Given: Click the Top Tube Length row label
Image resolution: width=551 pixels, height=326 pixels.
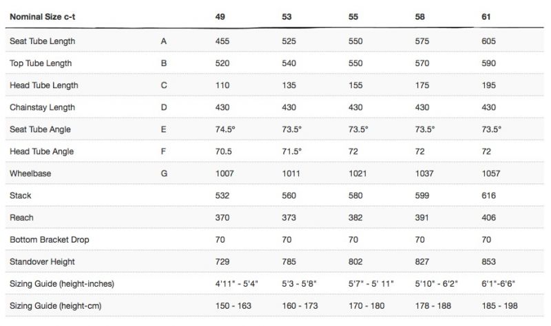Looking at the screenshot, I should click(41, 63).
